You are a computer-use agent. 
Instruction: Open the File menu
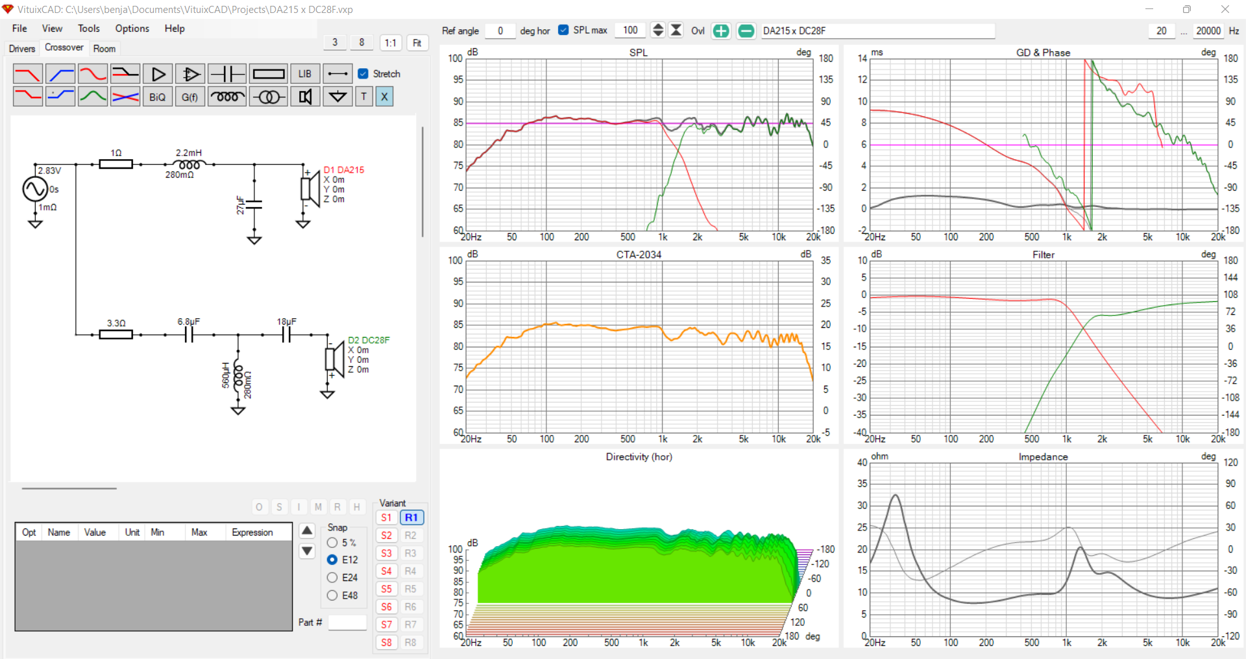[x=19, y=29]
